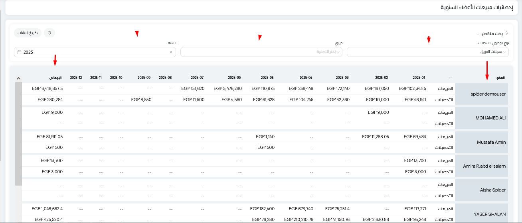Click the العضو column header

[x=500, y=78]
